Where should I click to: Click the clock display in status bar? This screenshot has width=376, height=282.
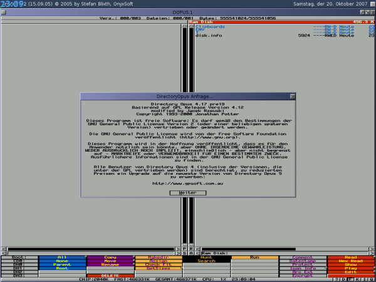[243, 279]
